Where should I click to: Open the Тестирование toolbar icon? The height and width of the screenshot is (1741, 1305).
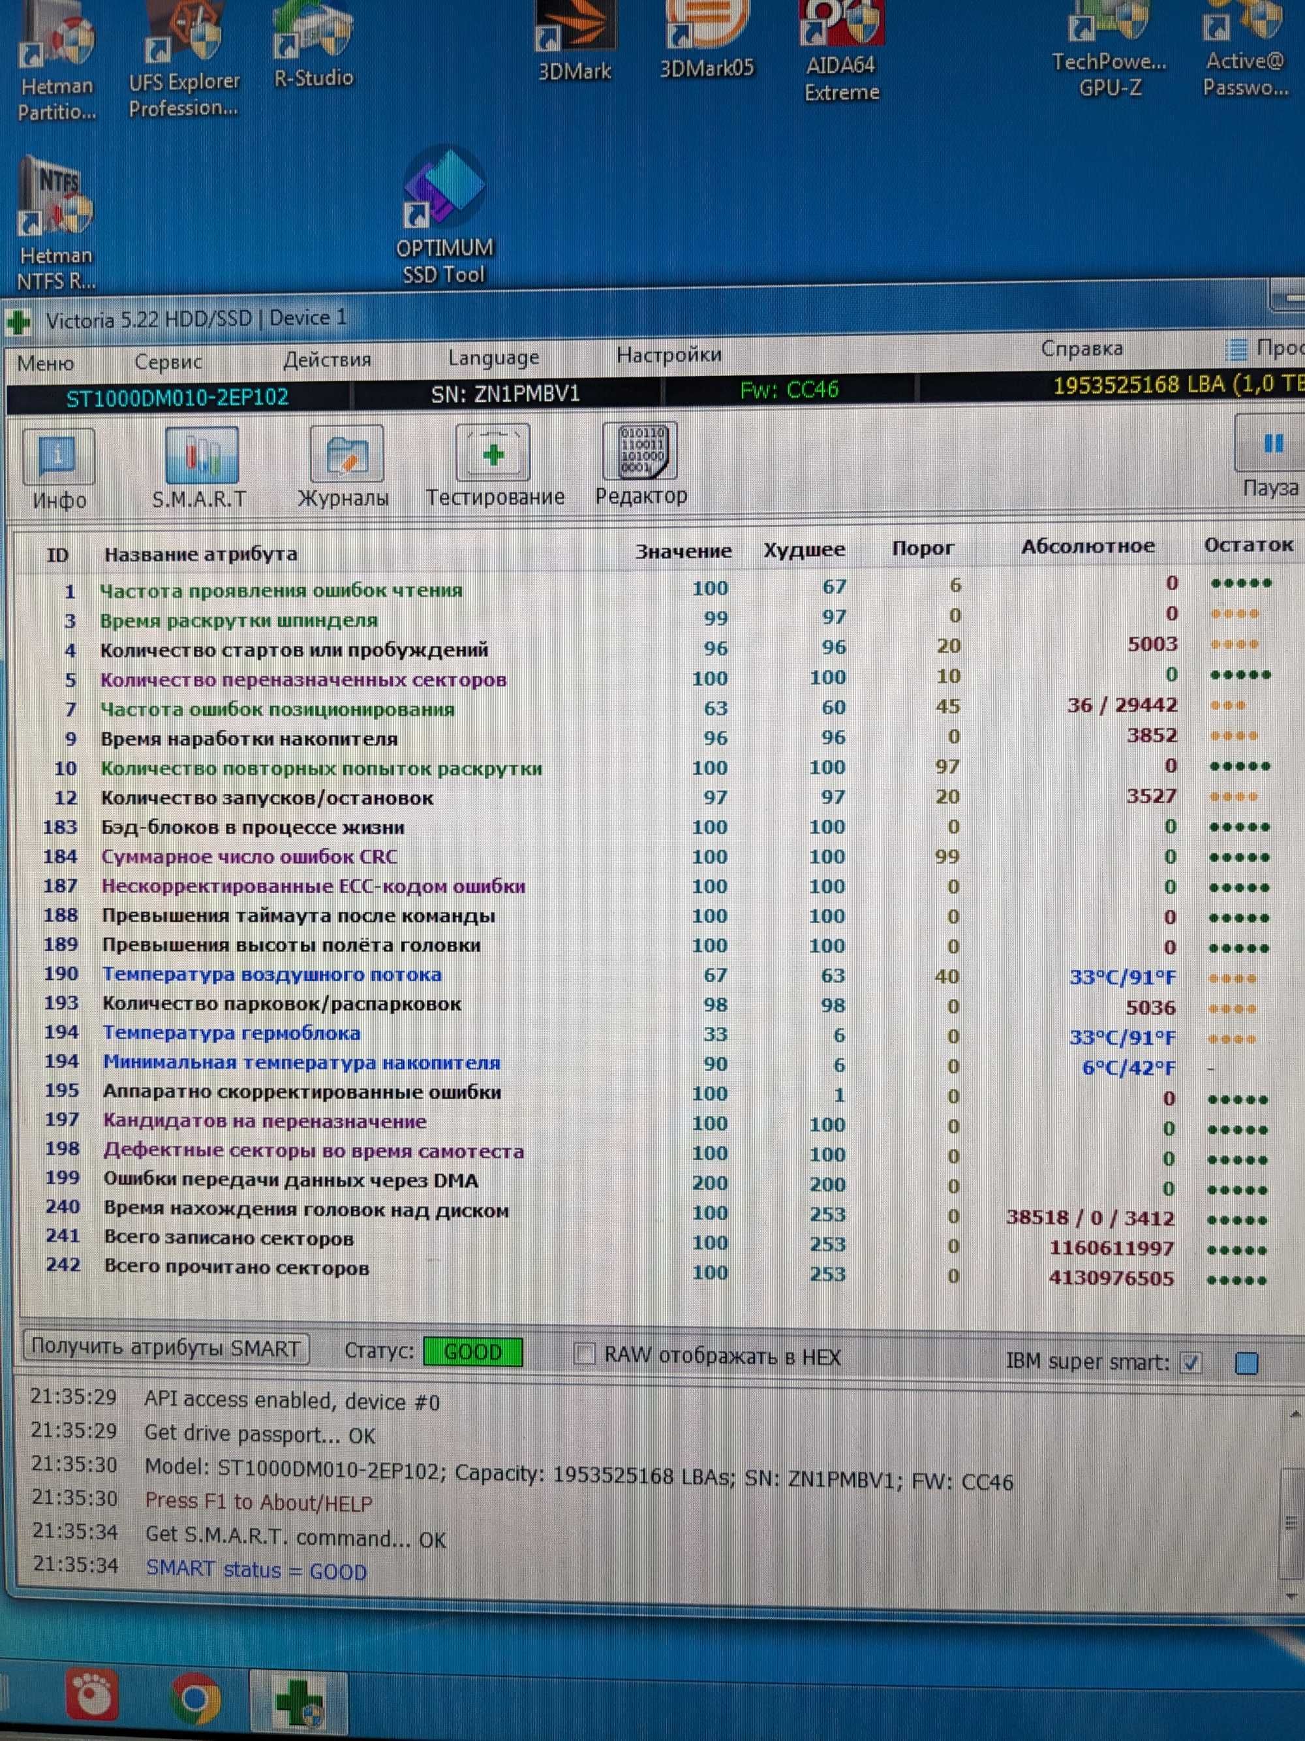[493, 452]
